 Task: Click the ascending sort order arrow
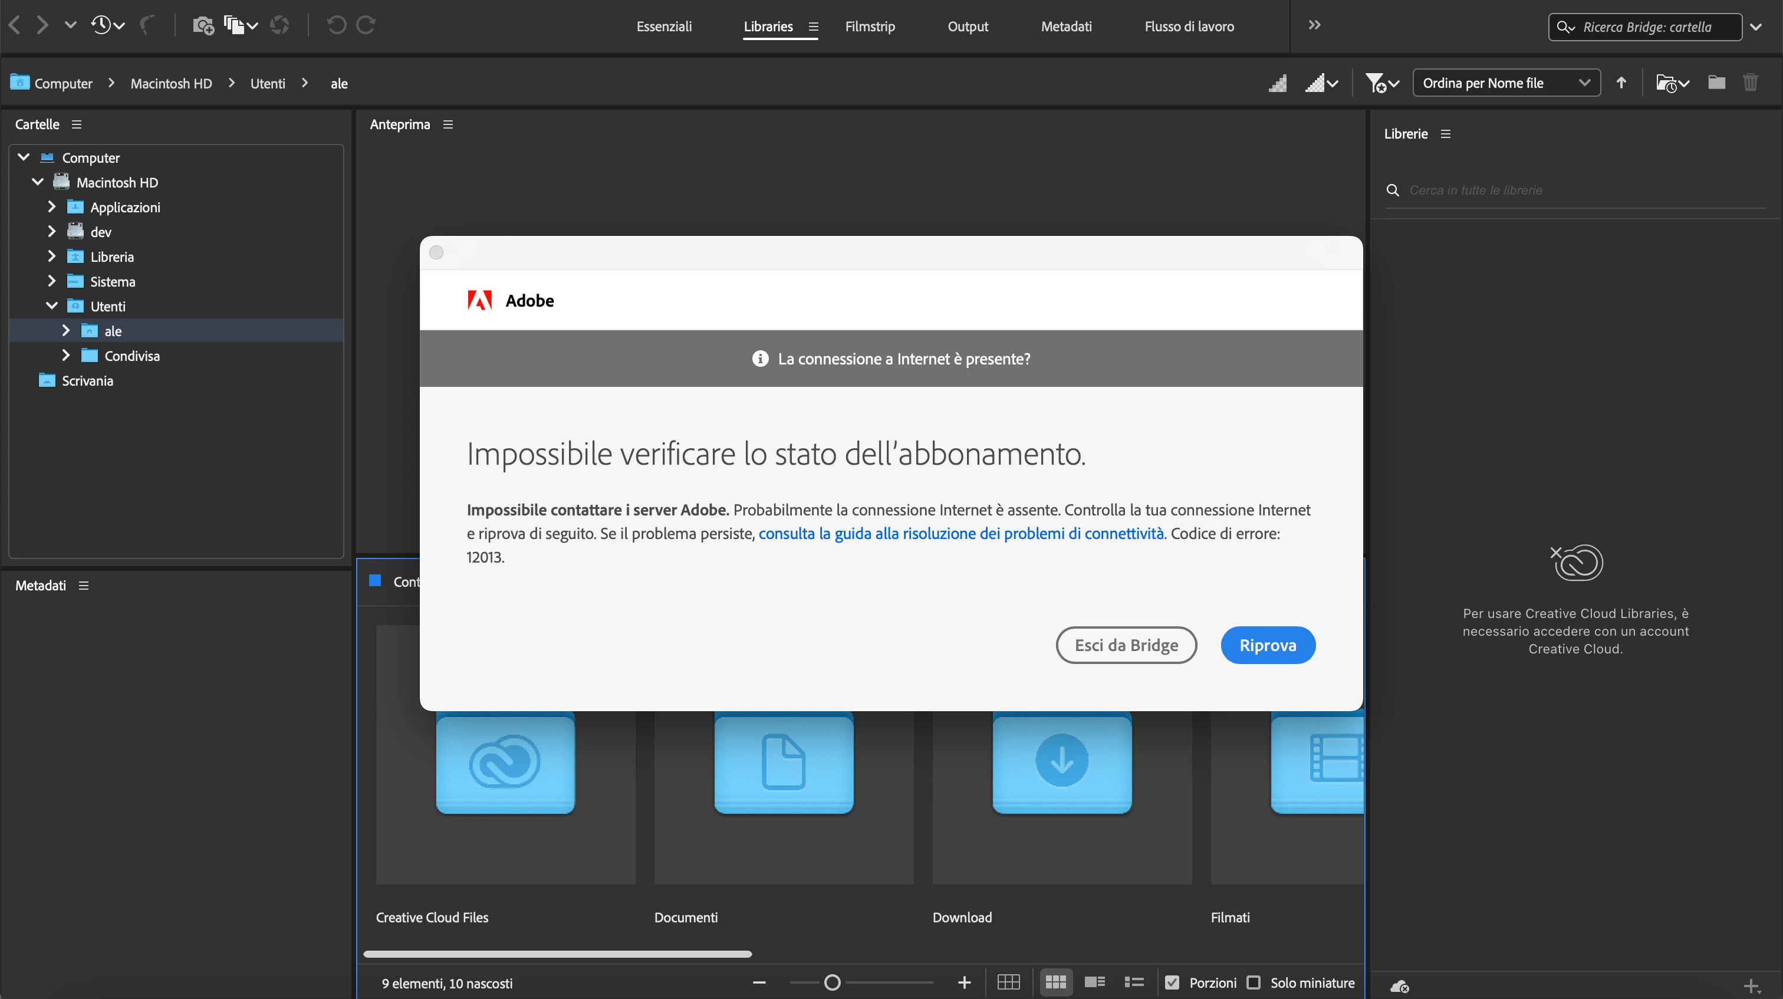(x=1621, y=83)
